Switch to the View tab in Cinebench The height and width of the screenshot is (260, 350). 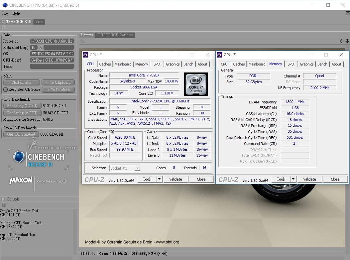click(39, 22)
